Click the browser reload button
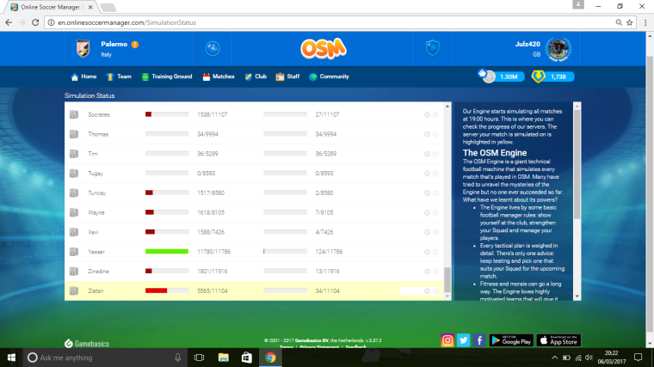This screenshot has height=367, width=654. [x=35, y=22]
